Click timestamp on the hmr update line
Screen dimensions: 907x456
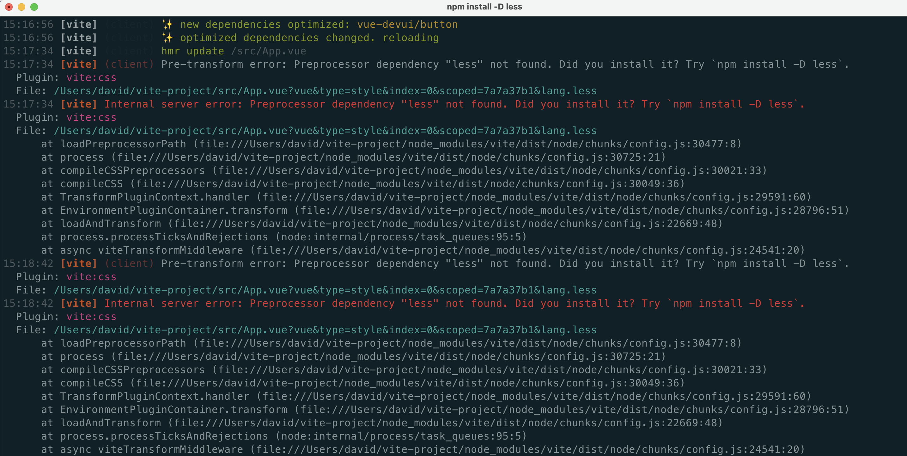tap(28, 51)
